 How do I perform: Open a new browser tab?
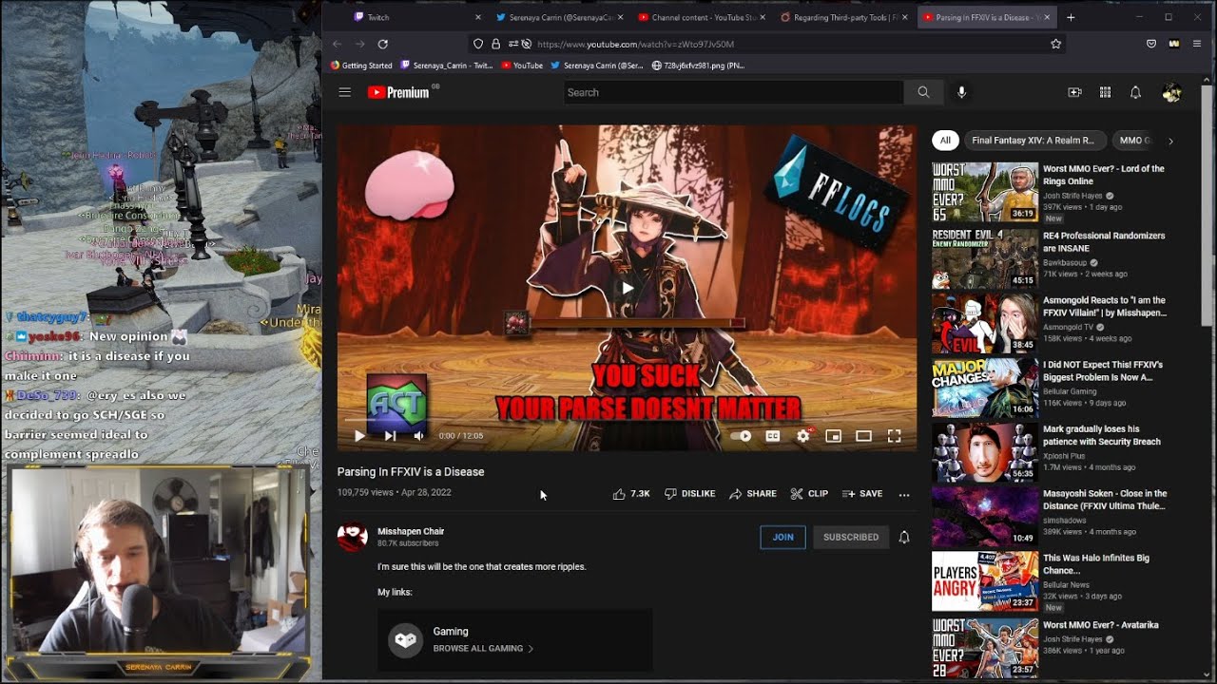(x=1071, y=17)
